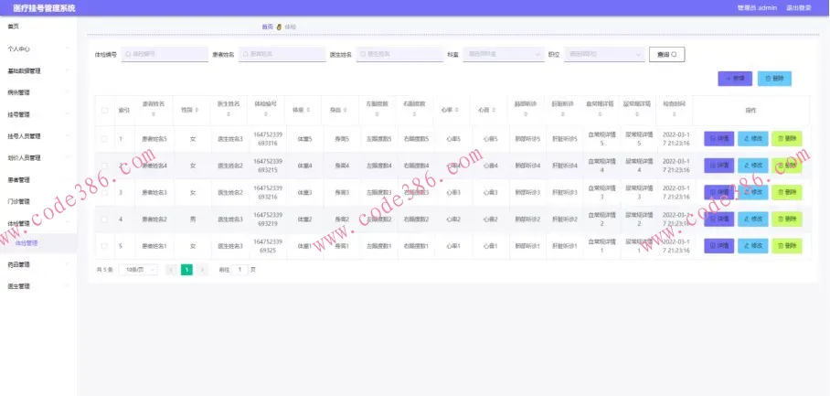View 详情 details for row 患者姓名2
Viewport: 830px width, 396px height.
(x=718, y=219)
